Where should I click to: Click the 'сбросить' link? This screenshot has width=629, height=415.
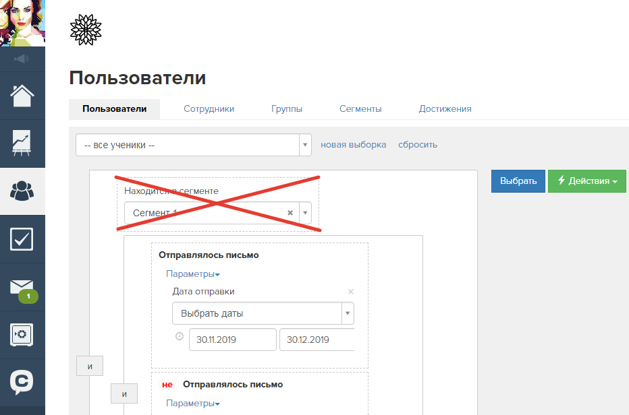(418, 145)
